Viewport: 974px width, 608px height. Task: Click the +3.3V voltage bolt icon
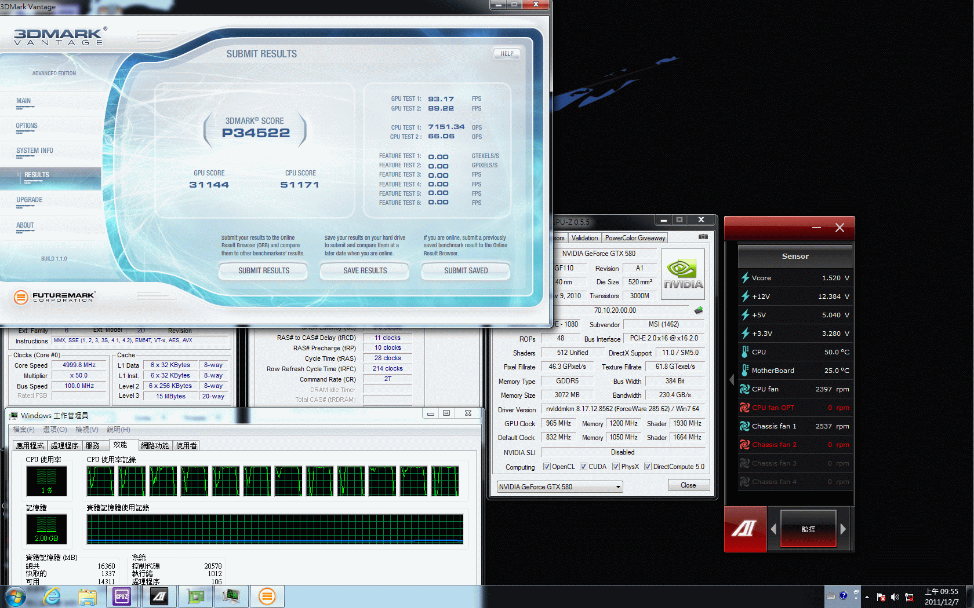coord(745,334)
